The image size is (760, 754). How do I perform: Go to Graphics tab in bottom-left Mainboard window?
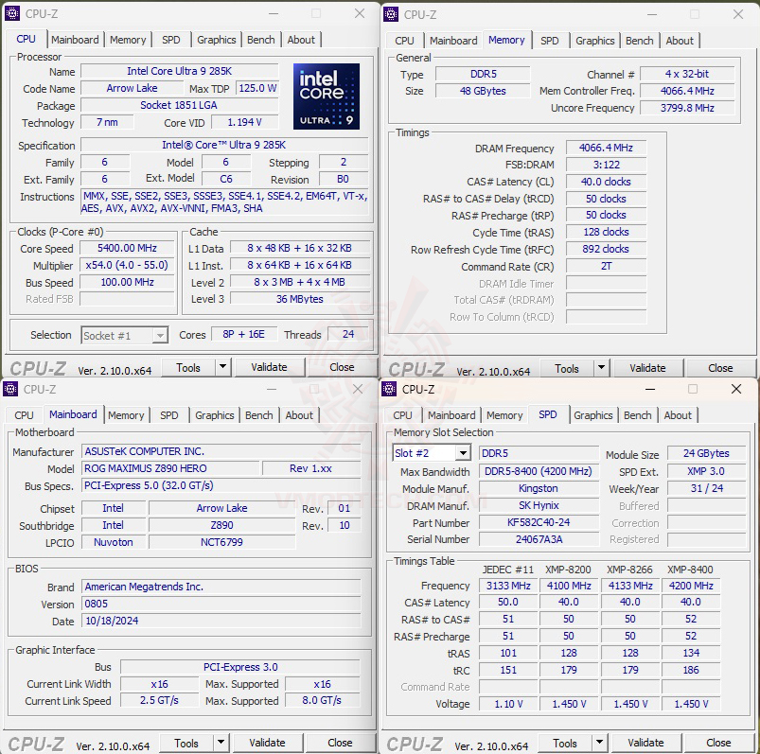tap(214, 415)
